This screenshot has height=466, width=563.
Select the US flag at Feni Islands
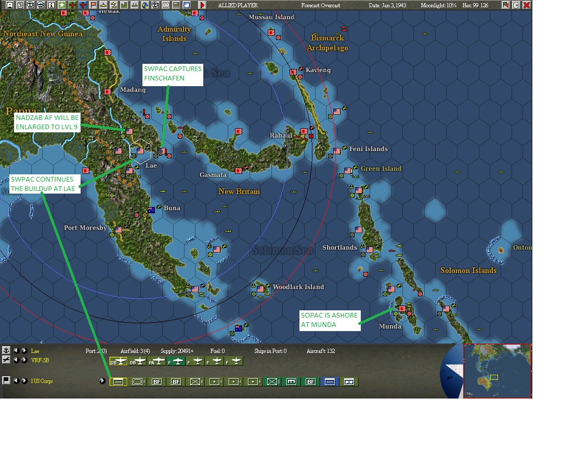pos(337,151)
